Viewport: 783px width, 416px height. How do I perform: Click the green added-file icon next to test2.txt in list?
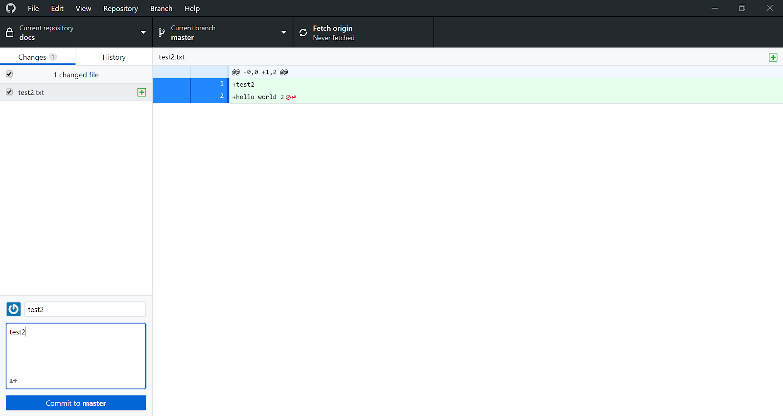coord(142,92)
